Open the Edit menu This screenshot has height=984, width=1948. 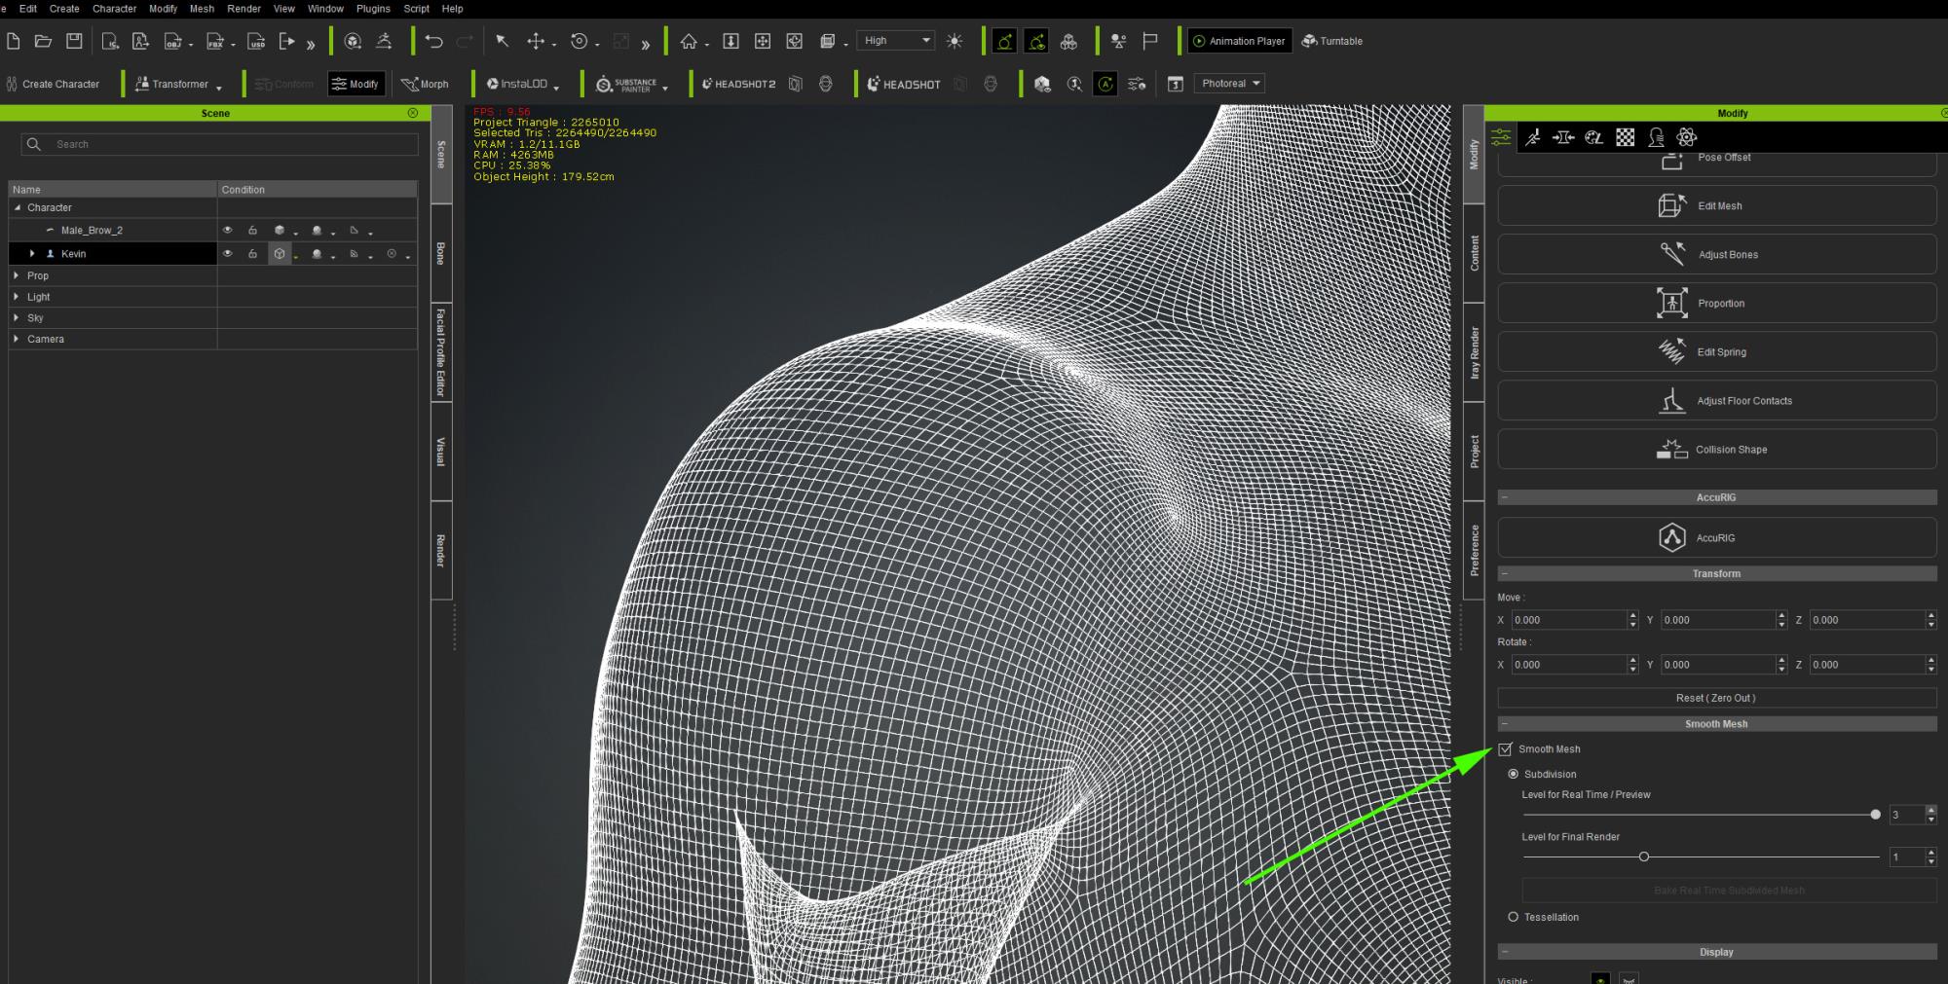click(28, 9)
